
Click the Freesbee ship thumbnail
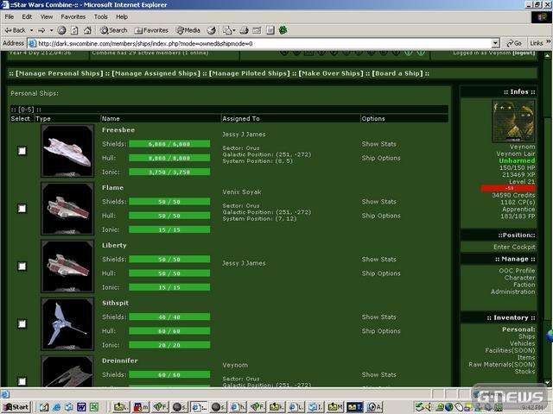point(67,151)
